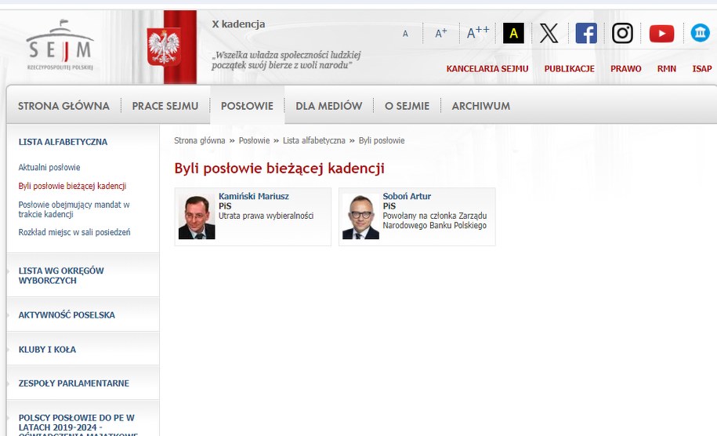Set largest font size A++

pos(478,32)
